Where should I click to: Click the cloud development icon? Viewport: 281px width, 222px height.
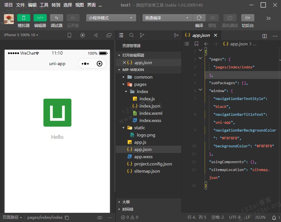click(73, 18)
